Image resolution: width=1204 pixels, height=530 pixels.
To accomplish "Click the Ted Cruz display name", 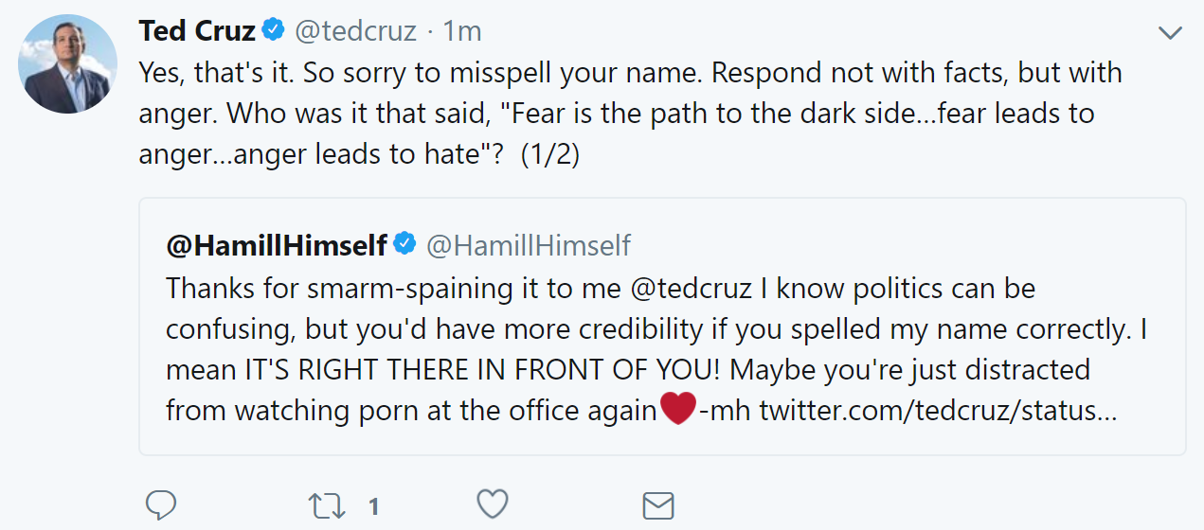I will pos(197,31).
